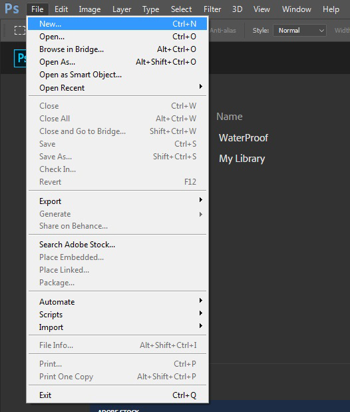This screenshot has height=412, width=350.
Task: Click the File Info... menu entry
Action: pos(118,345)
